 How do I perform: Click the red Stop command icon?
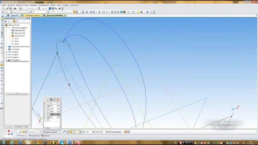click(x=9, y=131)
